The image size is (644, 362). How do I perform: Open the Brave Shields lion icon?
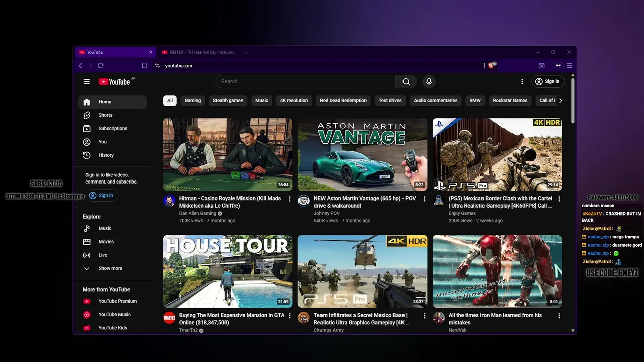(492, 65)
